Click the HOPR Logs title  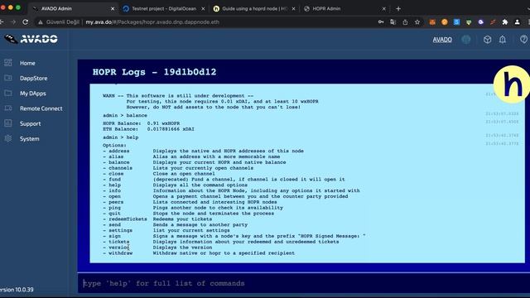point(154,72)
